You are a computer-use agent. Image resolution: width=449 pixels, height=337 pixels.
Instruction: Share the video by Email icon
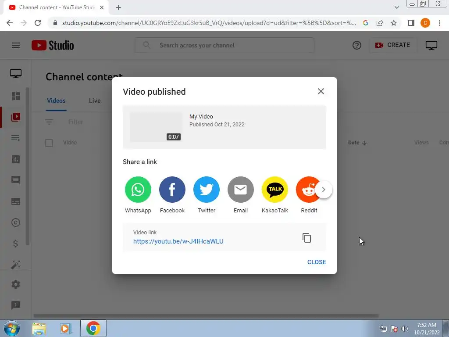click(x=241, y=190)
